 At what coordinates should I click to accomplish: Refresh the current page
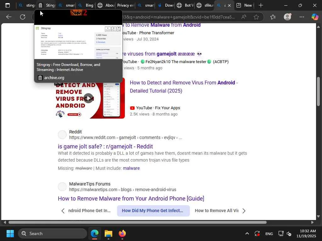point(23,17)
